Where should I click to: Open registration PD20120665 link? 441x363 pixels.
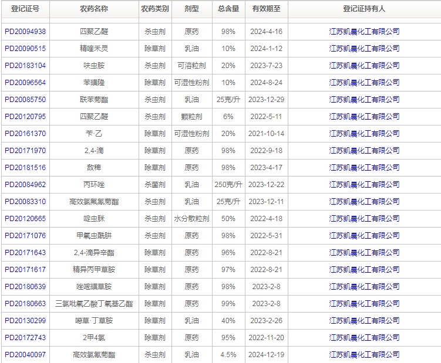[x=25, y=219]
